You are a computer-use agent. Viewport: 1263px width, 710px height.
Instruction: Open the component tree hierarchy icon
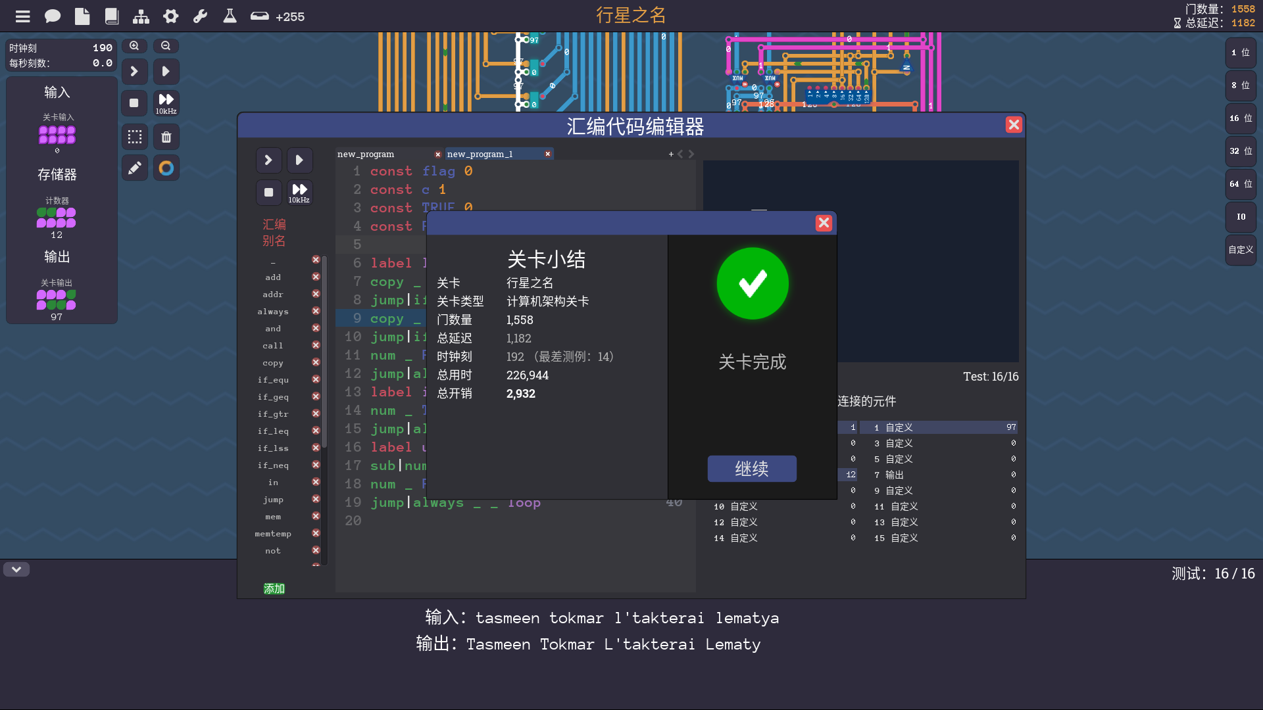[141, 16]
